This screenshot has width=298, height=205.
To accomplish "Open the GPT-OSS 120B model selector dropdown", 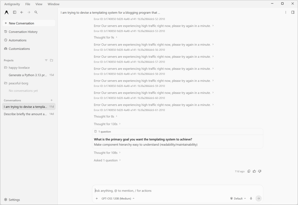I will pos(118,199).
